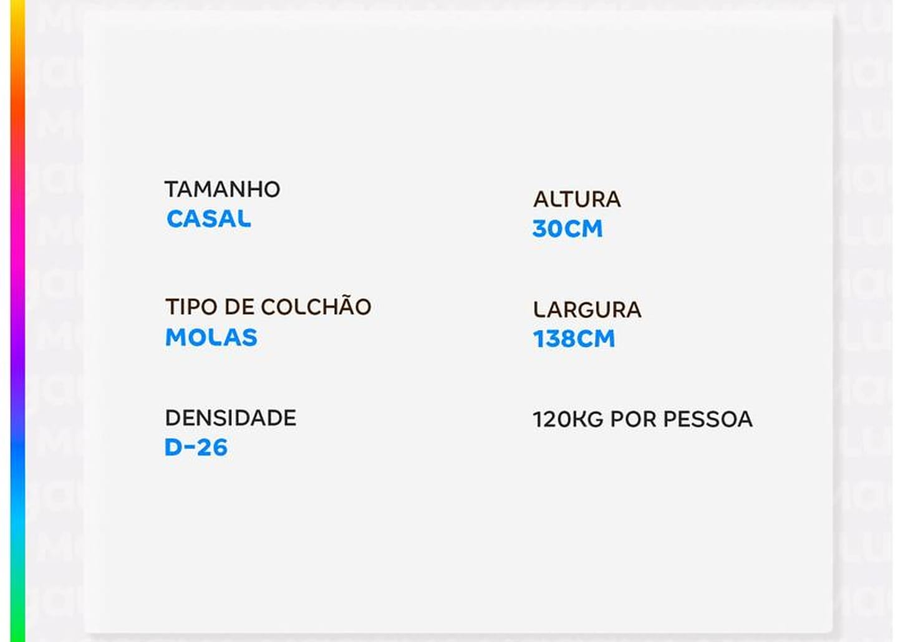Screen dimensions: 903x642
Task: Click the 120KG POR PESSOA text
Action: [x=642, y=419]
